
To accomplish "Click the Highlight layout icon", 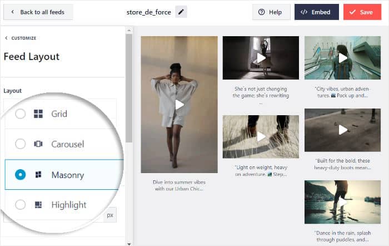I will point(38,205).
